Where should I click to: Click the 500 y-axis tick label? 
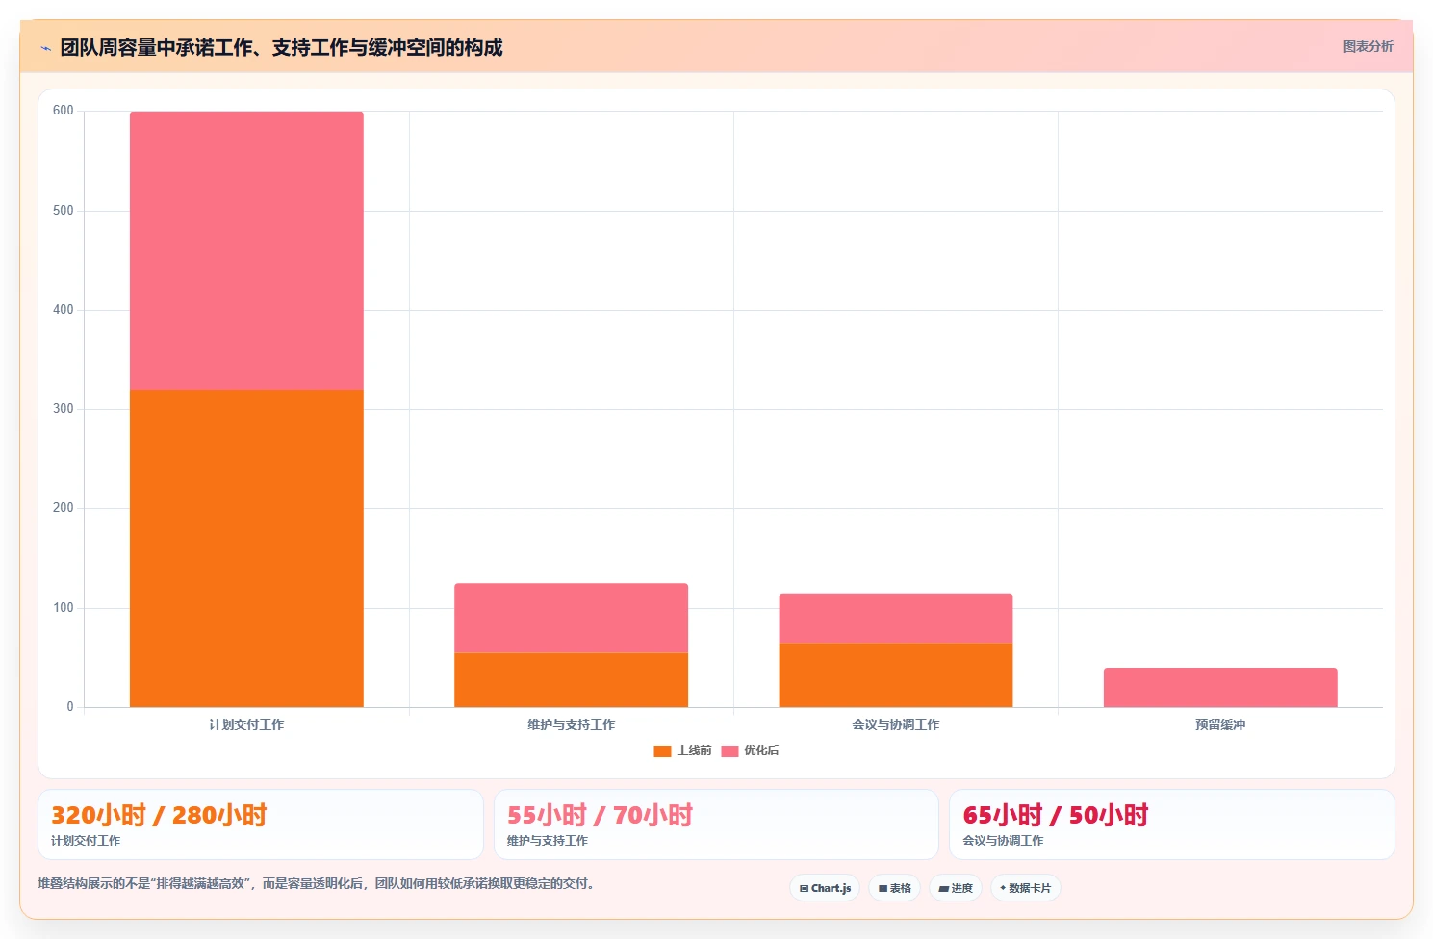pyautogui.click(x=64, y=211)
